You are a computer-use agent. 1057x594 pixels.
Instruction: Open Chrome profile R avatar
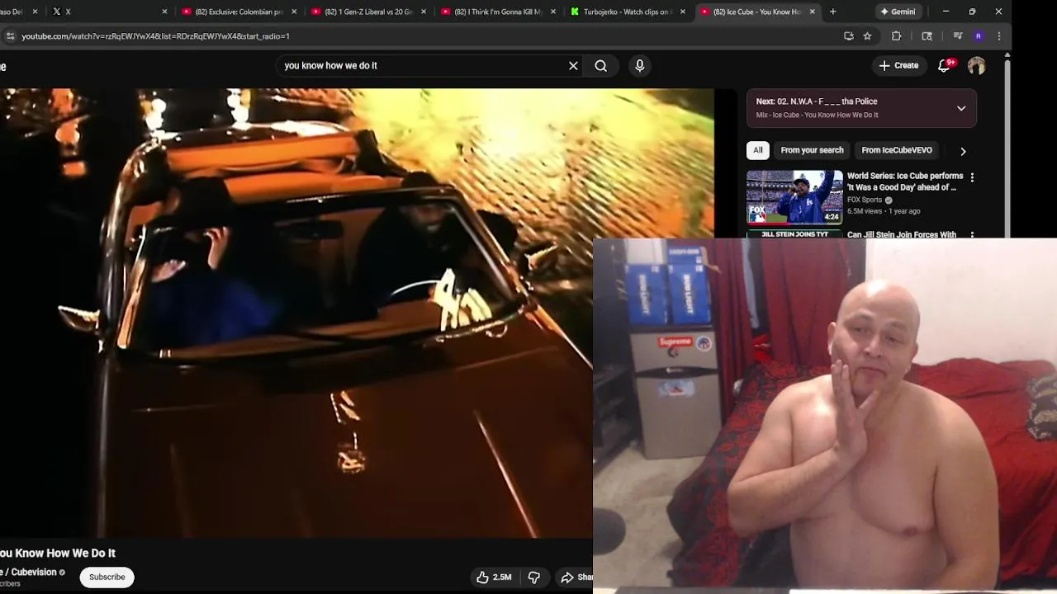point(979,36)
